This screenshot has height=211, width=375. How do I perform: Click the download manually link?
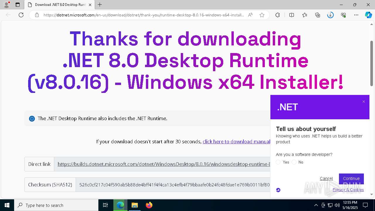236,142
